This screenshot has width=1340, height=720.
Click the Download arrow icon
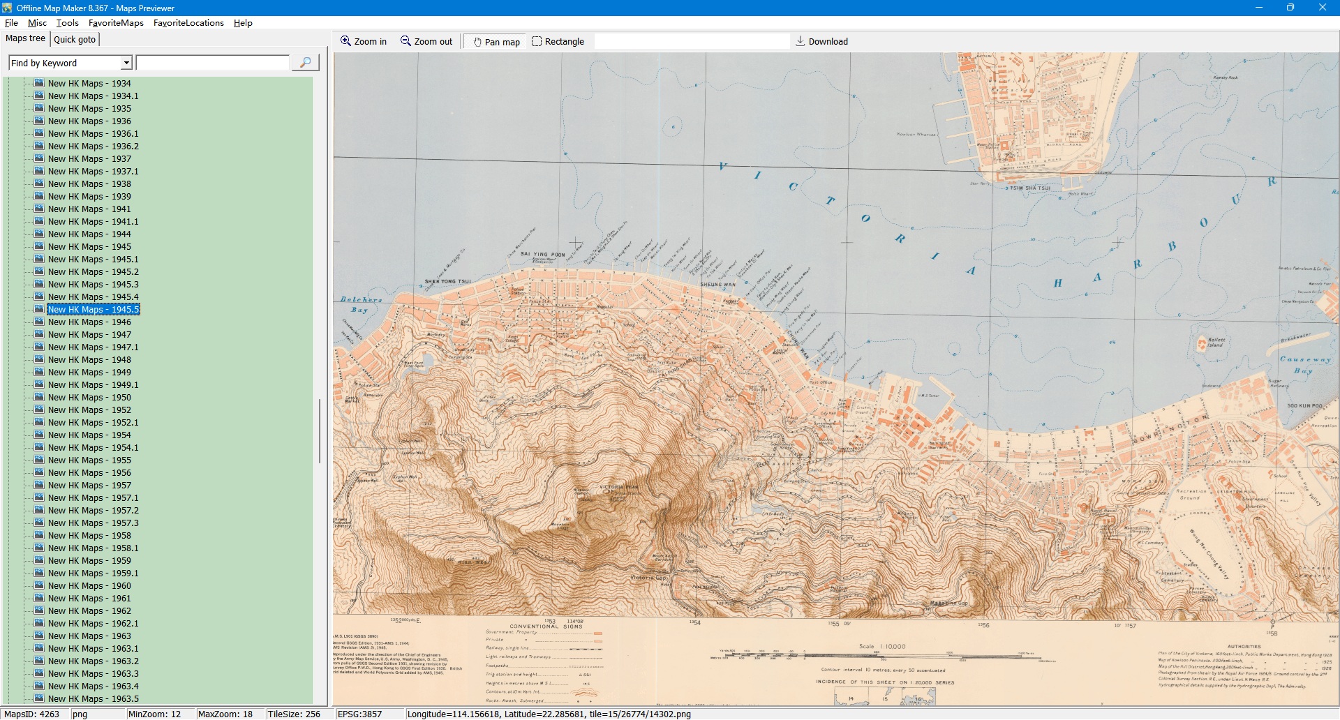[x=801, y=41]
